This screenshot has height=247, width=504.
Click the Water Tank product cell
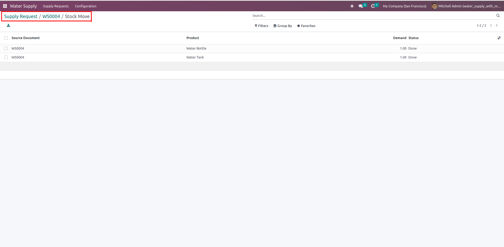(x=195, y=57)
